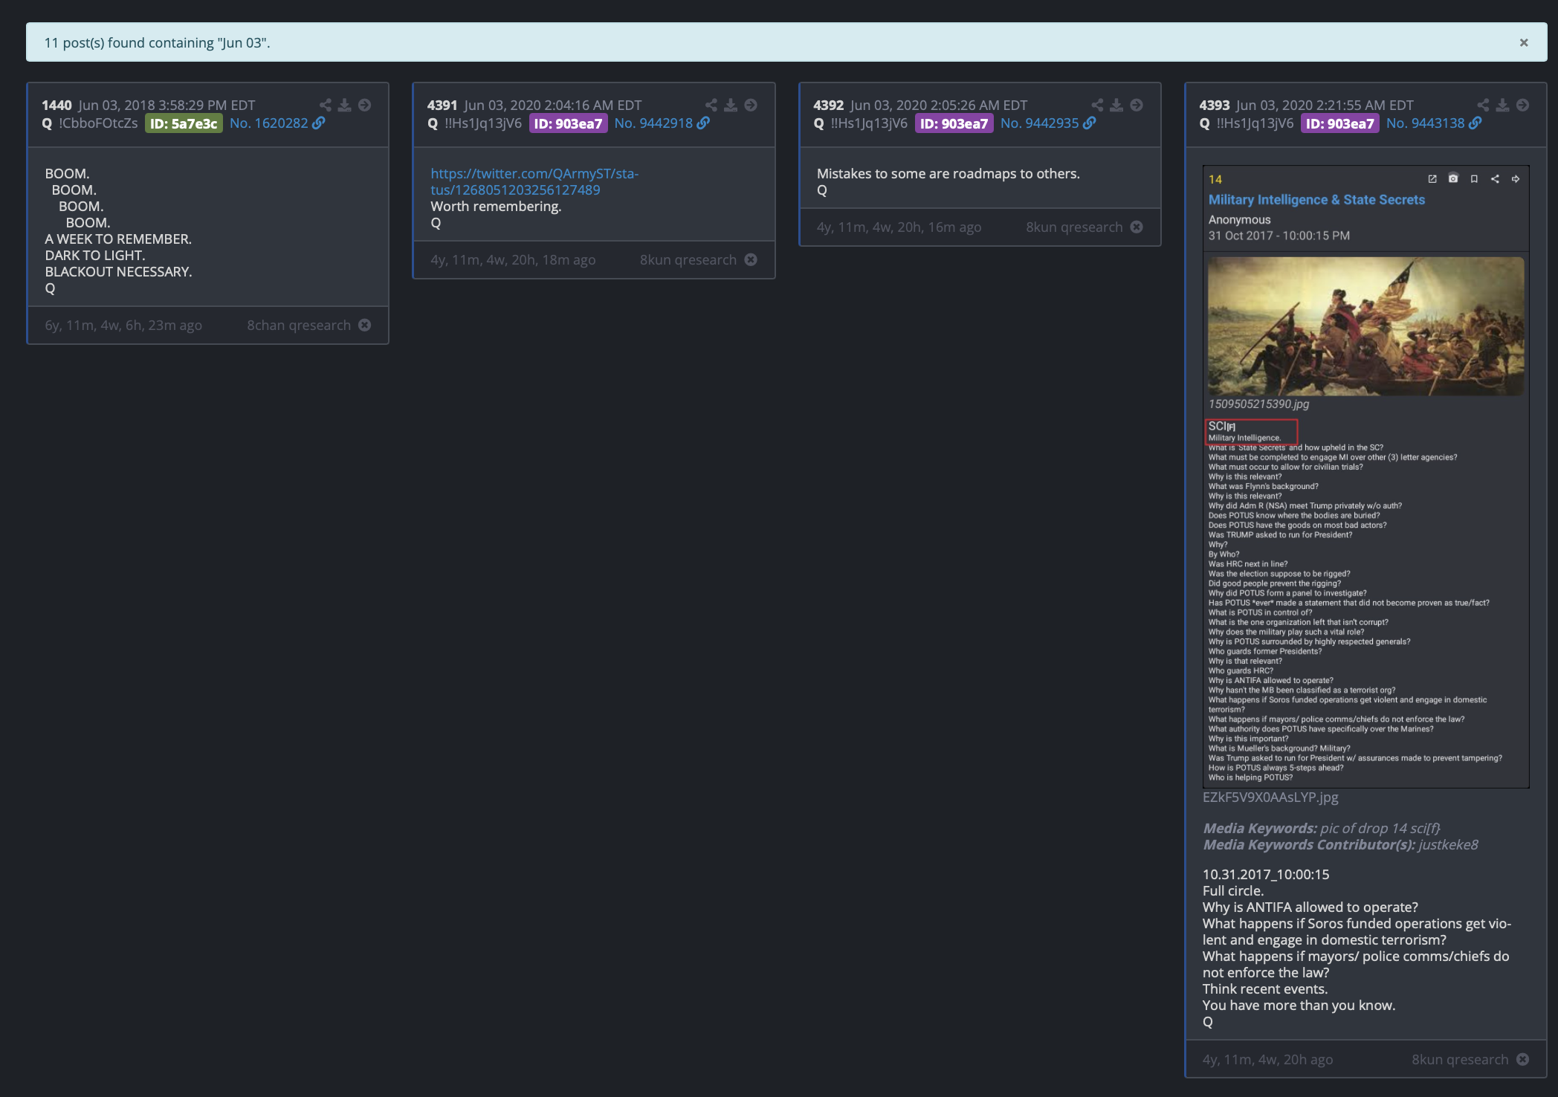Viewport: 1558px width, 1097px height.
Task: Select post number 1440
Action: [x=56, y=106]
